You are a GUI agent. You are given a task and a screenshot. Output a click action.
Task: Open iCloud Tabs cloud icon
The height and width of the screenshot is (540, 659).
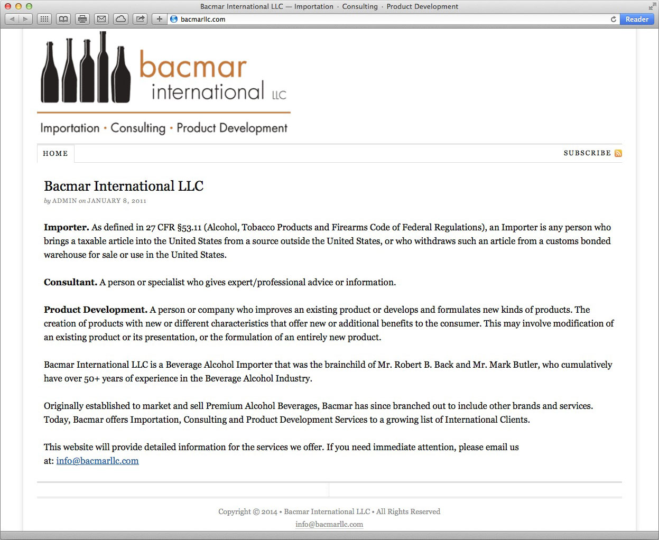(x=121, y=19)
